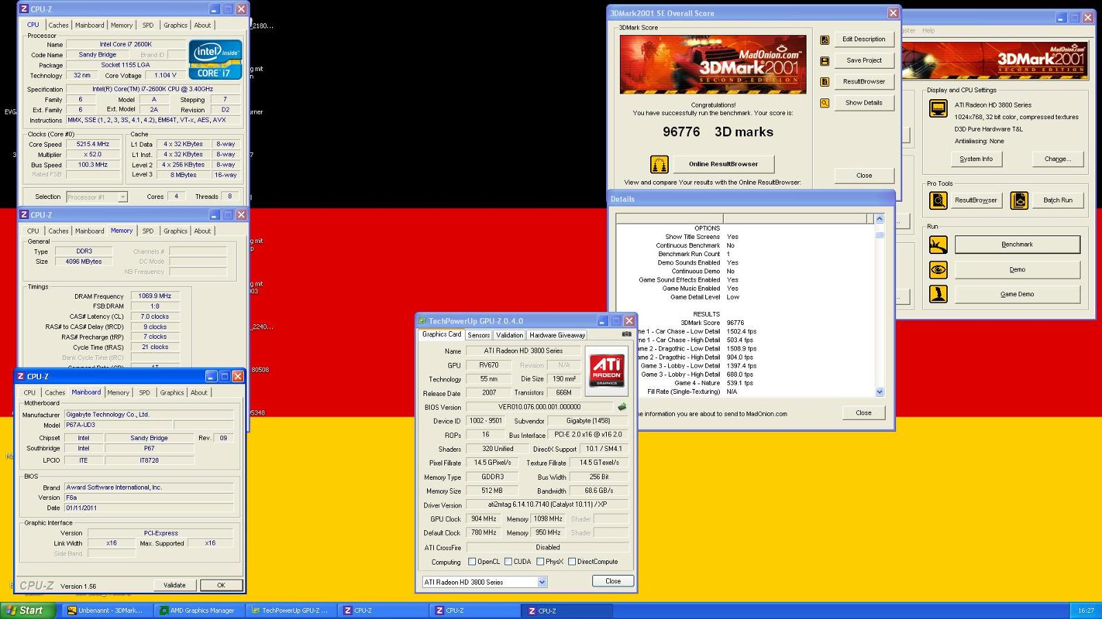Viewport: 1102px width, 619px height.
Task: Open the TechPowerUp GPU-Z taskbar item
Action: click(x=291, y=610)
